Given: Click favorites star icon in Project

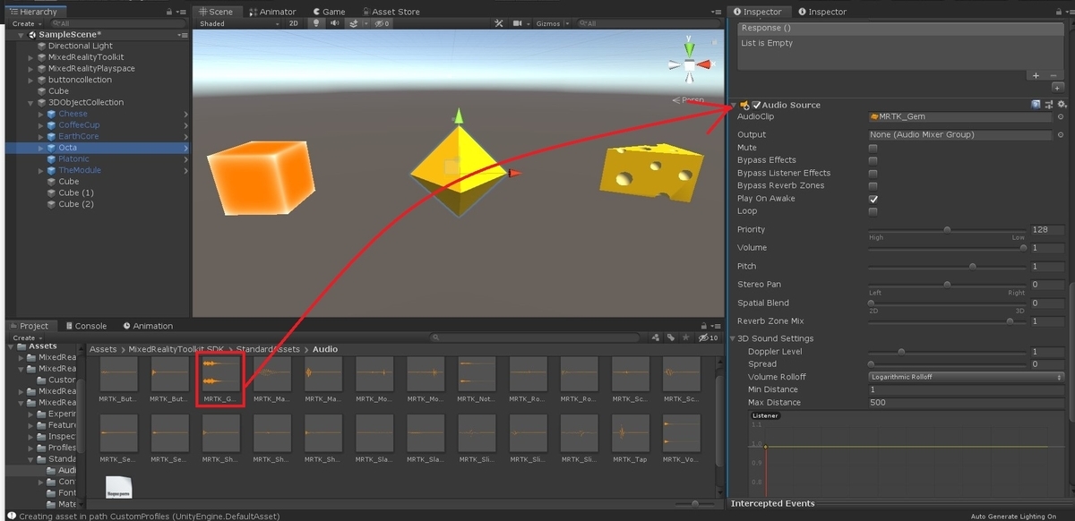Looking at the screenshot, I should click(686, 337).
